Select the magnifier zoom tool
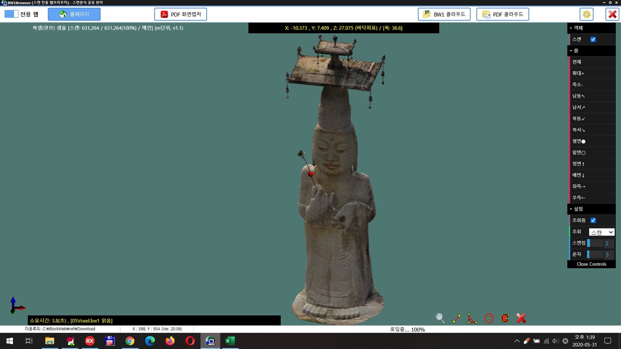This screenshot has width=621, height=349. point(440,318)
